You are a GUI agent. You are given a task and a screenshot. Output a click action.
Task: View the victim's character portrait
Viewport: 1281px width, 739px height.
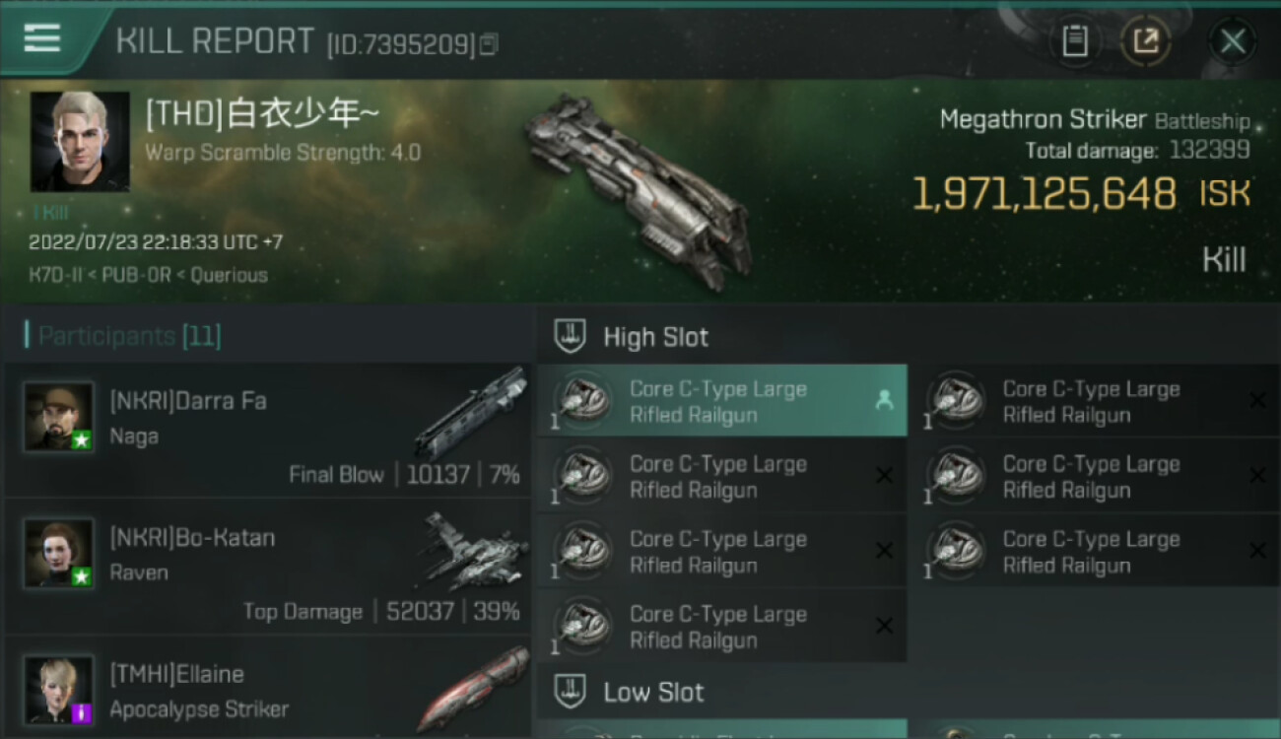click(x=80, y=141)
